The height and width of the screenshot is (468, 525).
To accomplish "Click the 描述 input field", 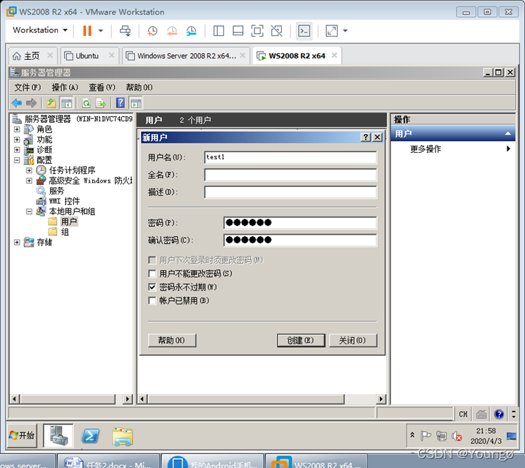I will point(290,192).
